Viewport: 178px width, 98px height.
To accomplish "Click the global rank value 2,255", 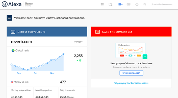I will [78, 56].
